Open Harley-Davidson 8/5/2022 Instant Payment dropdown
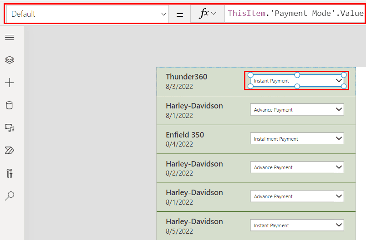Screen dimensions: 366x240 pyautogui.click(x=297, y=225)
